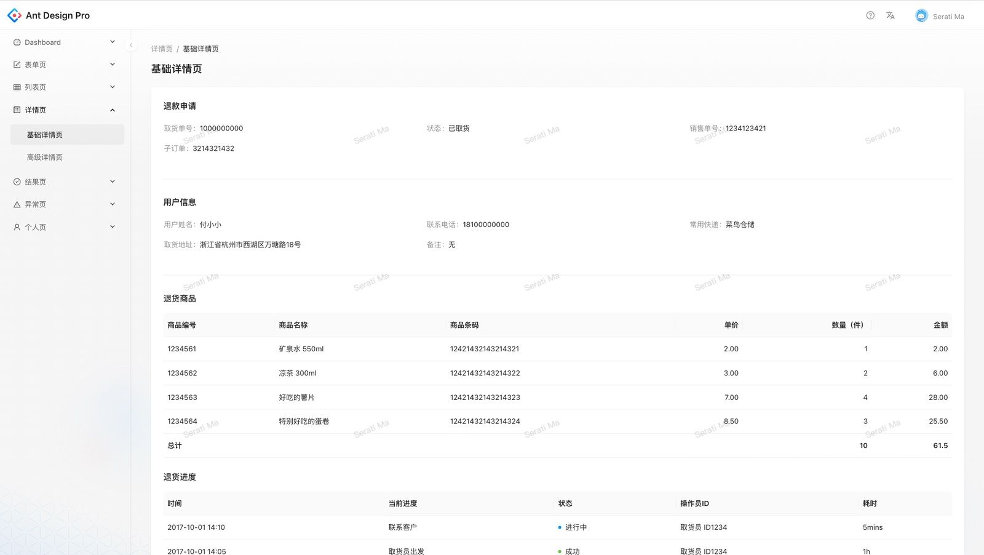Image resolution: width=984 pixels, height=555 pixels.
Task: Click the Ant Design Pro logo icon
Action: pyautogui.click(x=14, y=15)
